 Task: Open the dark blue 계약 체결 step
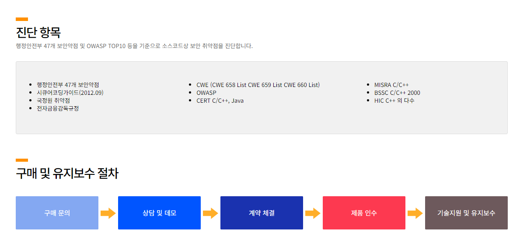(x=262, y=213)
